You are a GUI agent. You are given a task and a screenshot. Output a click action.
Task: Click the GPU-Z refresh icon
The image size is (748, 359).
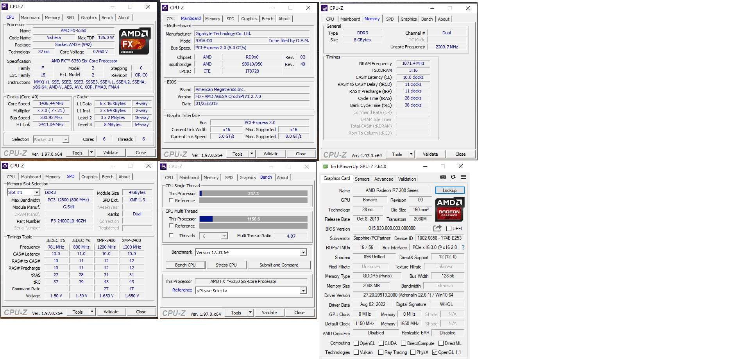(x=453, y=177)
